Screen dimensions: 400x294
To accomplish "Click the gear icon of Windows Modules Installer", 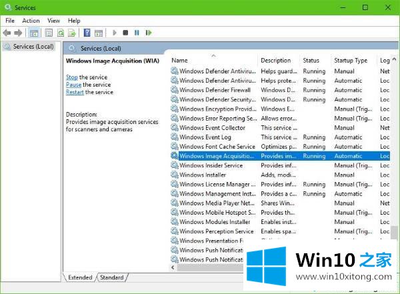I will tap(175, 222).
